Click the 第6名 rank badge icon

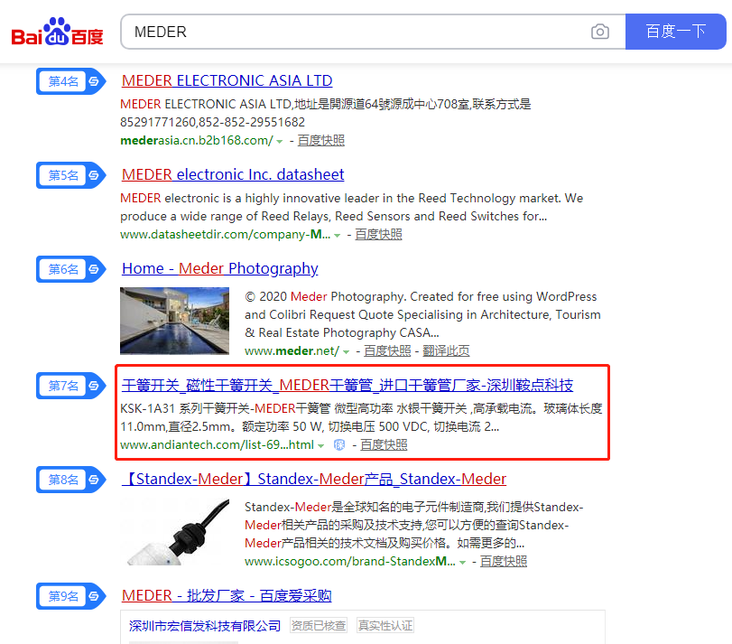click(71, 269)
